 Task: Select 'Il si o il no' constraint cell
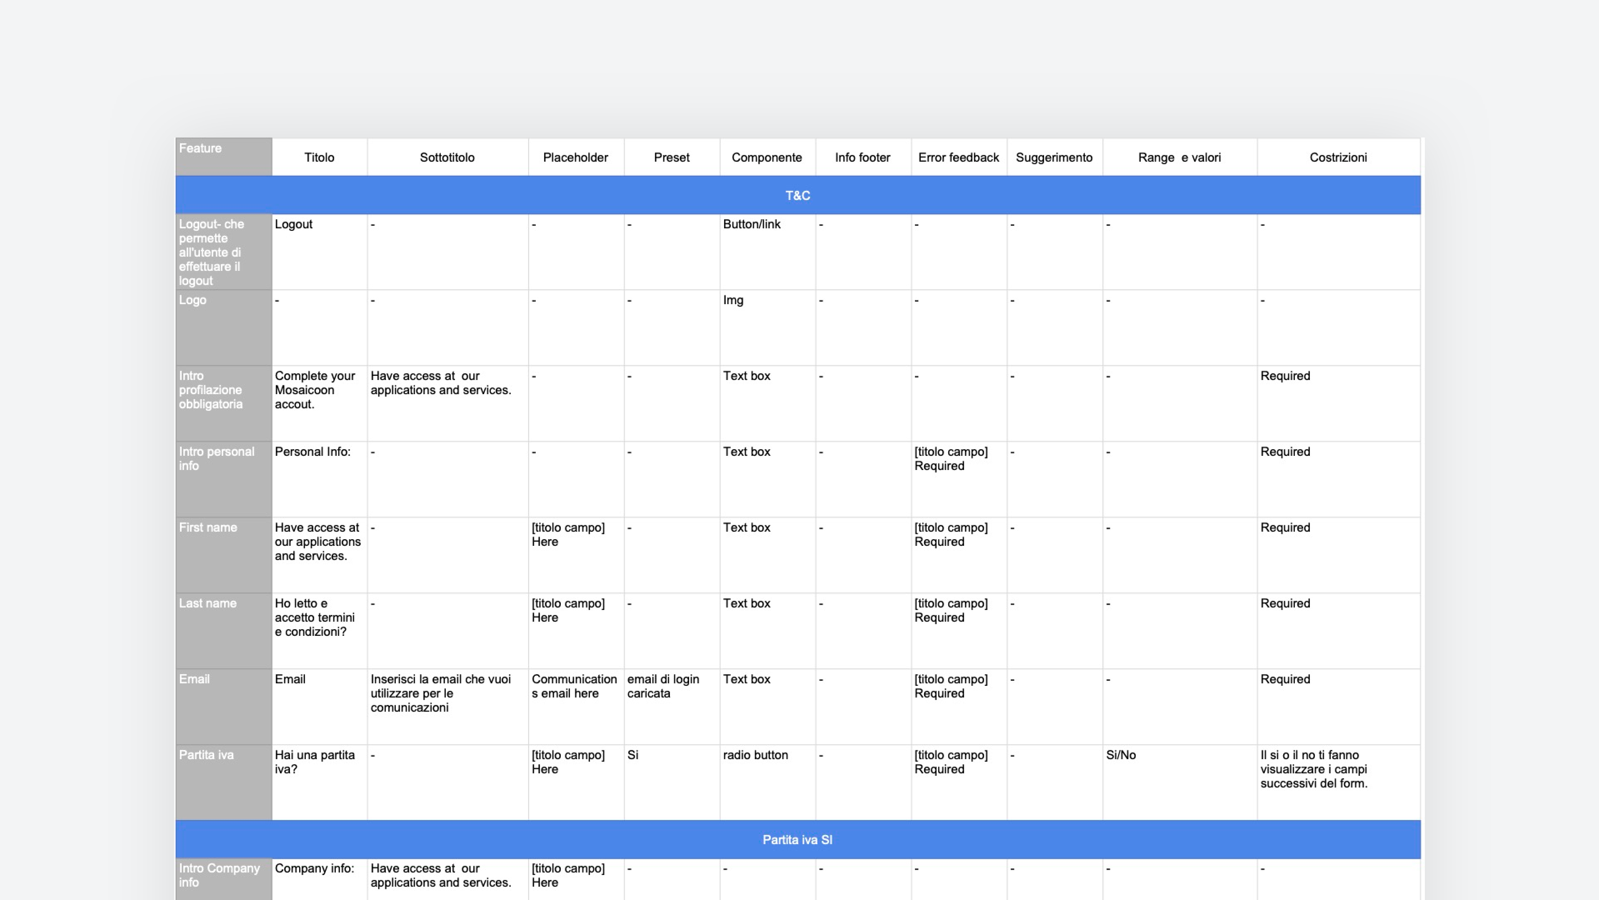pyautogui.click(x=1339, y=782)
